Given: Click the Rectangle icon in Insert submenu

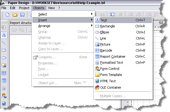Looking at the screenshot, I should pyautogui.click(x=97, y=26).
